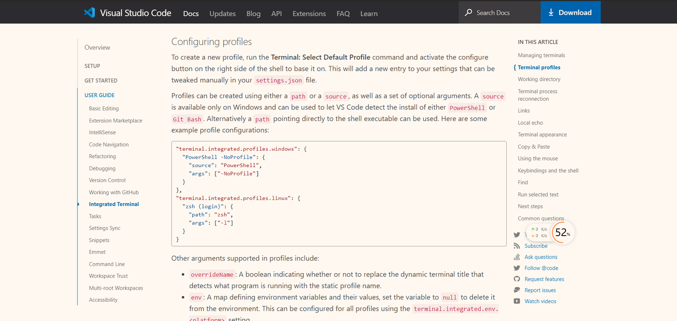Click the Stack Overflow icon beside Ask questions
Viewport: 677px width, 321px height.
[x=518, y=257]
